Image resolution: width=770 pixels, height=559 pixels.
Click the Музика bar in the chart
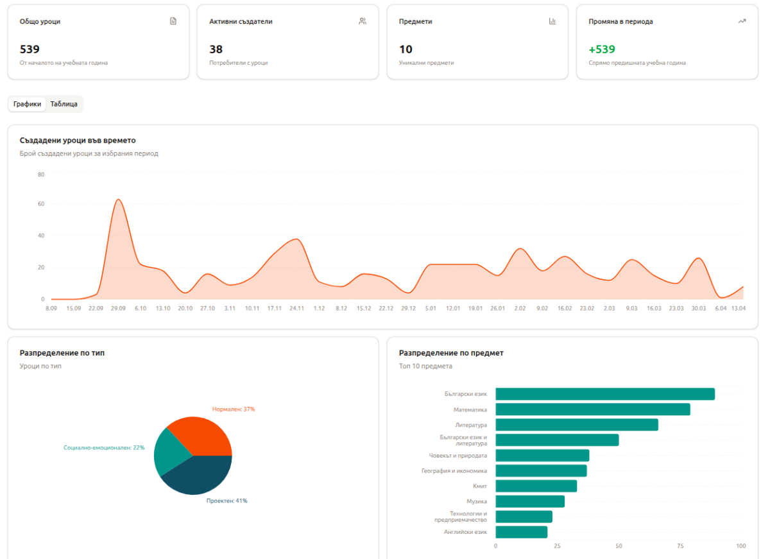[529, 501]
